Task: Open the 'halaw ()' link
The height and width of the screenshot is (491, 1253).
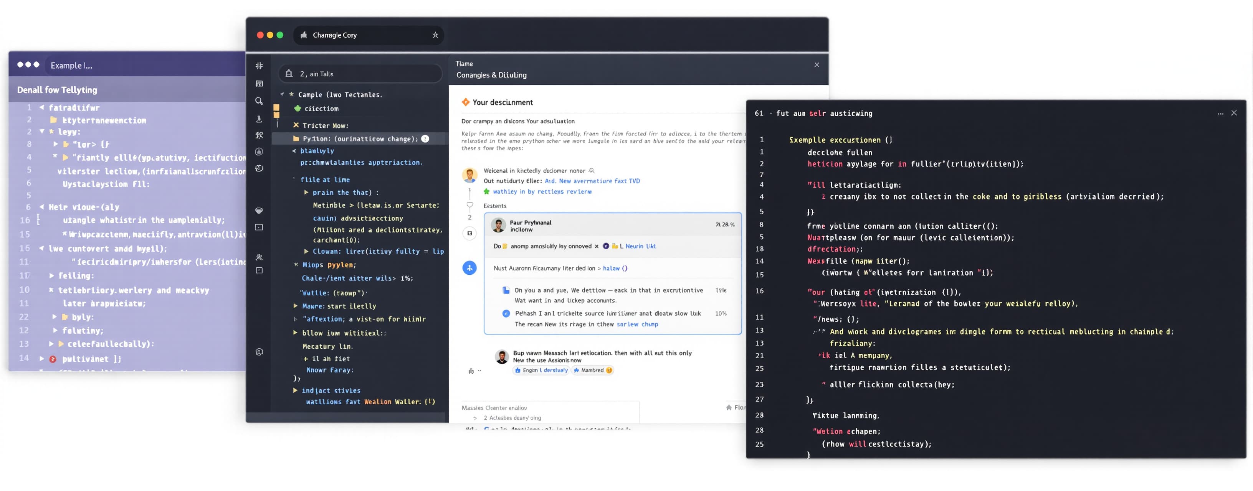Action: (x=615, y=269)
